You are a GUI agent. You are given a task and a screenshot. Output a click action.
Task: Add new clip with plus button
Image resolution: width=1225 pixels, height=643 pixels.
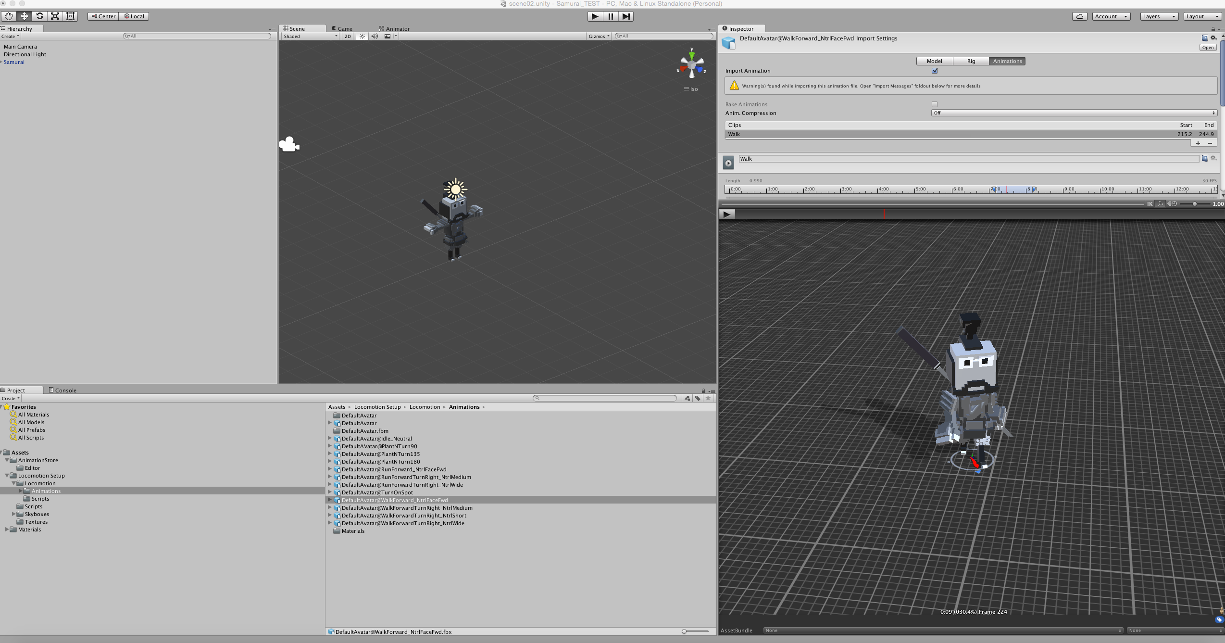(x=1198, y=143)
